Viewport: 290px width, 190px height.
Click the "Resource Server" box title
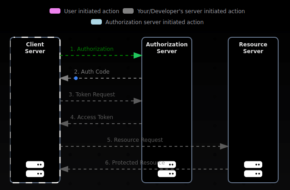click(x=253, y=48)
